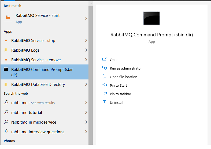Open the RabbitMQ Logs result

coord(45,50)
